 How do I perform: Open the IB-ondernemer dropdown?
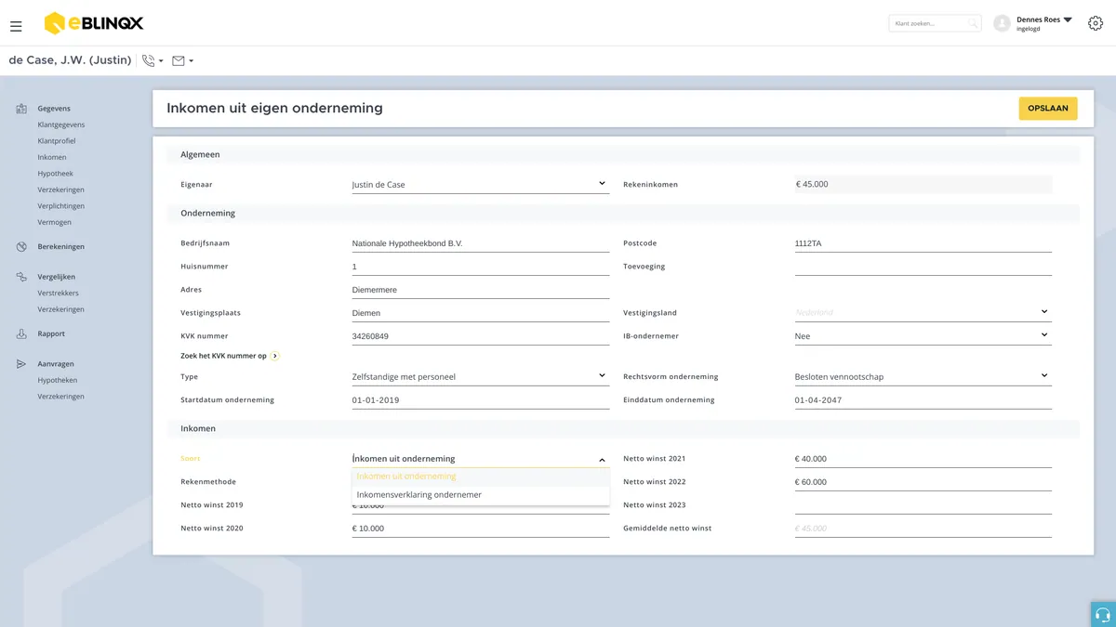pyautogui.click(x=923, y=335)
